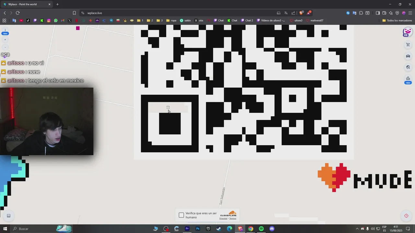Expand the ropa bookmark folder

point(171,20)
